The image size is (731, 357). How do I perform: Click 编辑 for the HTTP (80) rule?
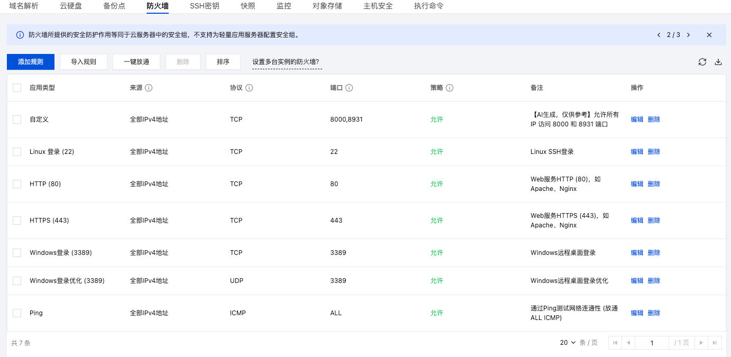click(637, 184)
